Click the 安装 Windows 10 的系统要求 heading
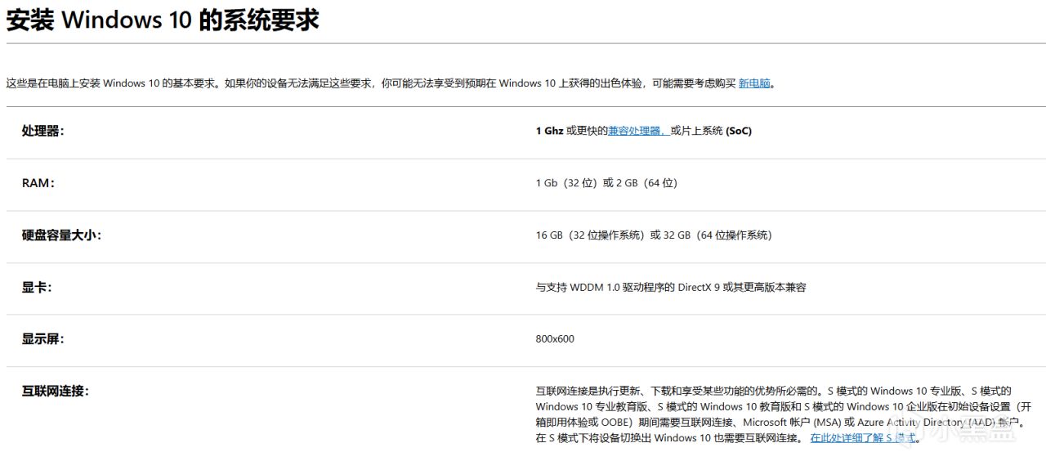Viewport: 1046px width, 461px height. [163, 20]
